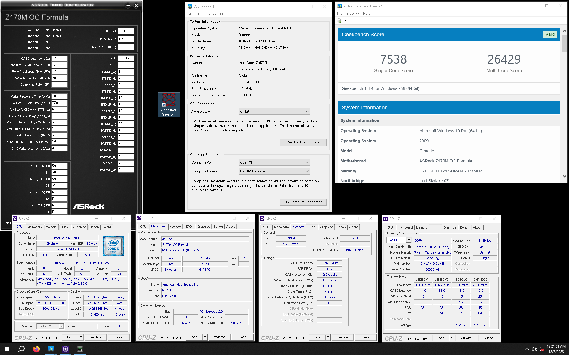Open Help menu in the 26429.gb4 window
Viewport: 569px width, 355px height.
367,14
